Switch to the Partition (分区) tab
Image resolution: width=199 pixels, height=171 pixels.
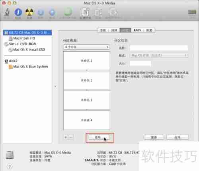125,30
